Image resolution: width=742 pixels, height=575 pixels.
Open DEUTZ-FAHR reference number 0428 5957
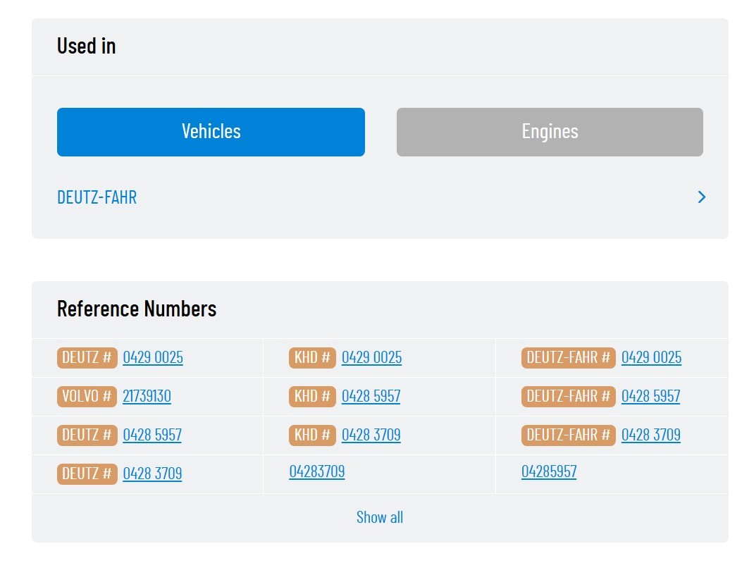point(650,396)
